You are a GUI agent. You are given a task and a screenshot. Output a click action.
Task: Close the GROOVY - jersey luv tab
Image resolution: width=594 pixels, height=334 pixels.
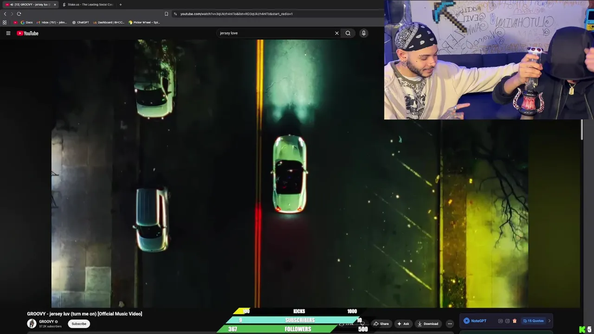click(55, 5)
